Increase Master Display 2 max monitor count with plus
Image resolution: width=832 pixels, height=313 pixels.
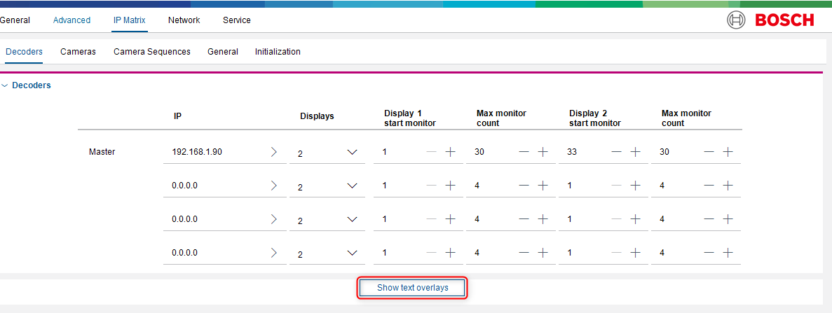pyautogui.click(x=728, y=152)
